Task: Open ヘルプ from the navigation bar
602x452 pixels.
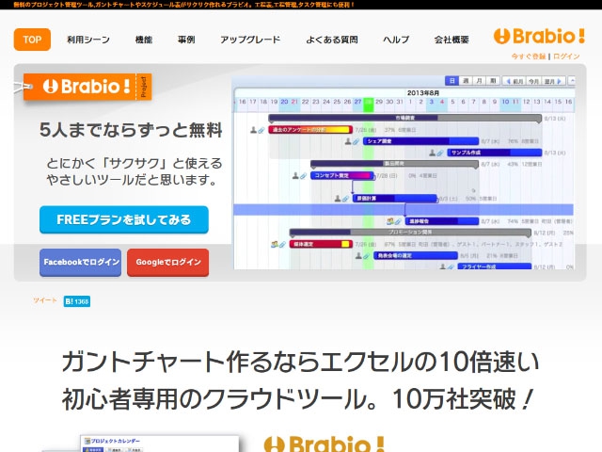Action: click(396, 40)
